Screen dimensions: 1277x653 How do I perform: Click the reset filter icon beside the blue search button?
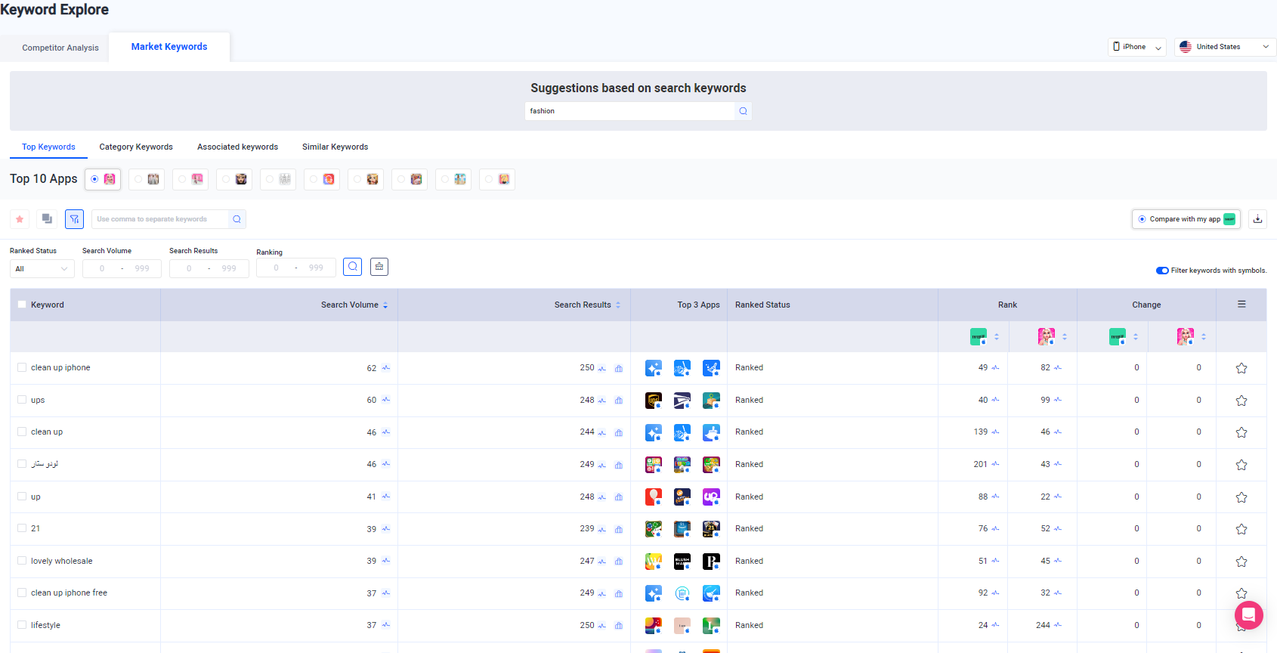(x=379, y=267)
